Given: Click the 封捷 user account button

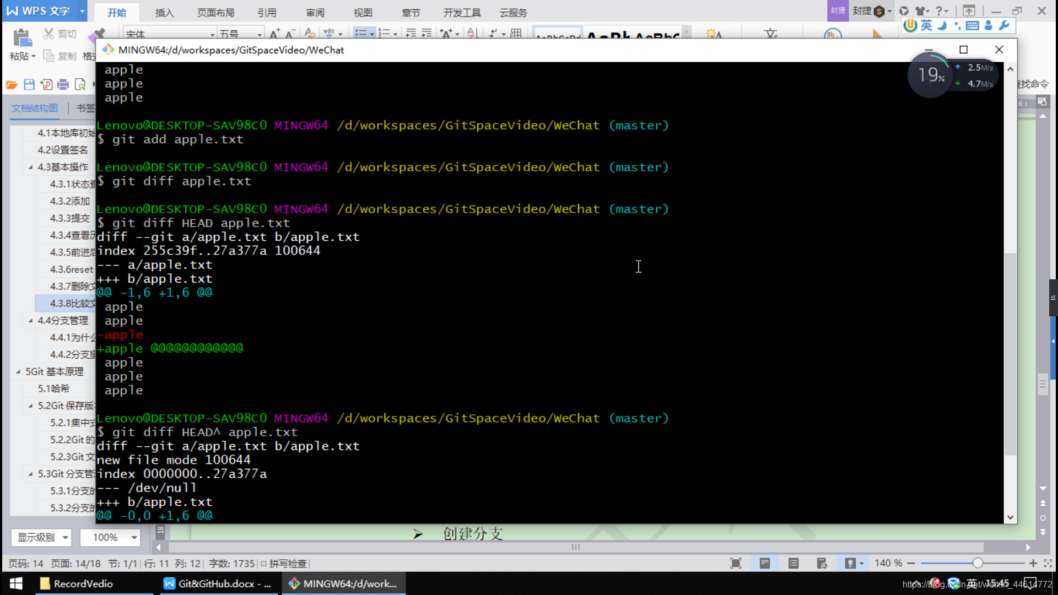Looking at the screenshot, I should click(871, 11).
